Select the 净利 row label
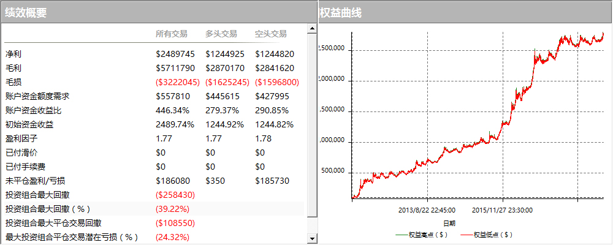 [13, 54]
